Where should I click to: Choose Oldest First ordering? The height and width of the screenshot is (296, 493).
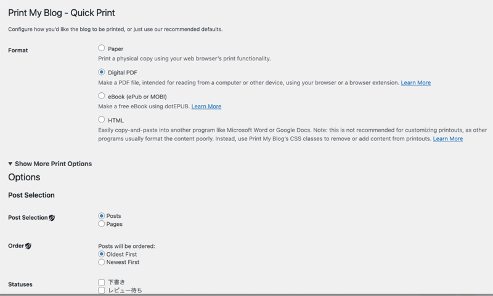click(x=101, y=254)
